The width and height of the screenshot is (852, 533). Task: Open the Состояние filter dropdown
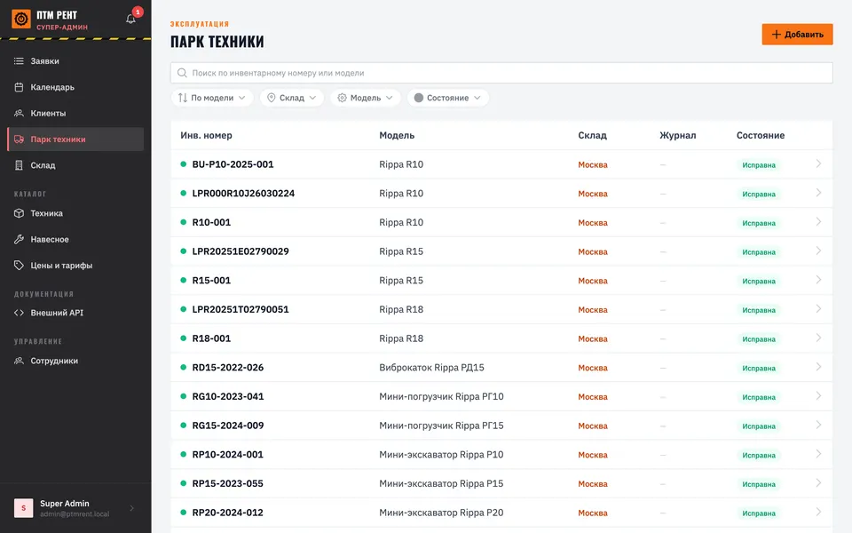click(x=447, y=98)
